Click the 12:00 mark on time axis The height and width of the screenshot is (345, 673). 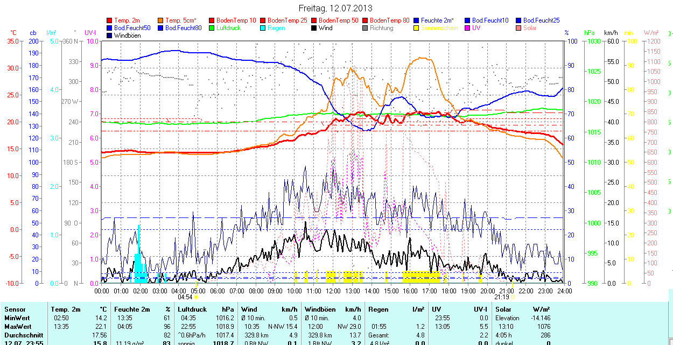pyautogui.click(x=333, y=291)
